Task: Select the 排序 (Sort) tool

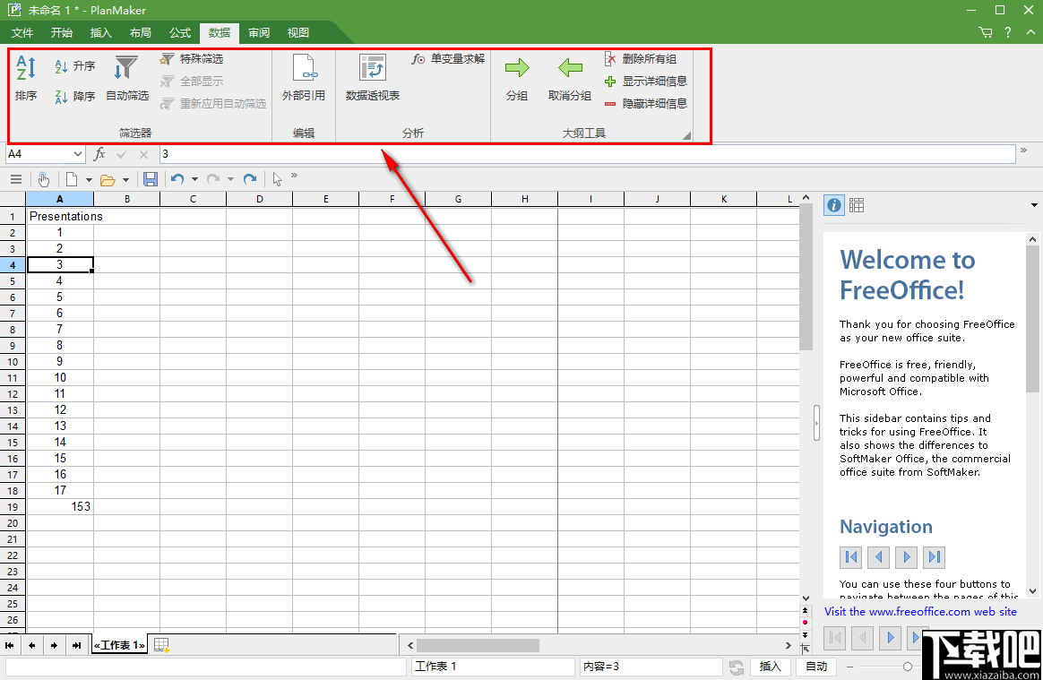Action: 26,81
